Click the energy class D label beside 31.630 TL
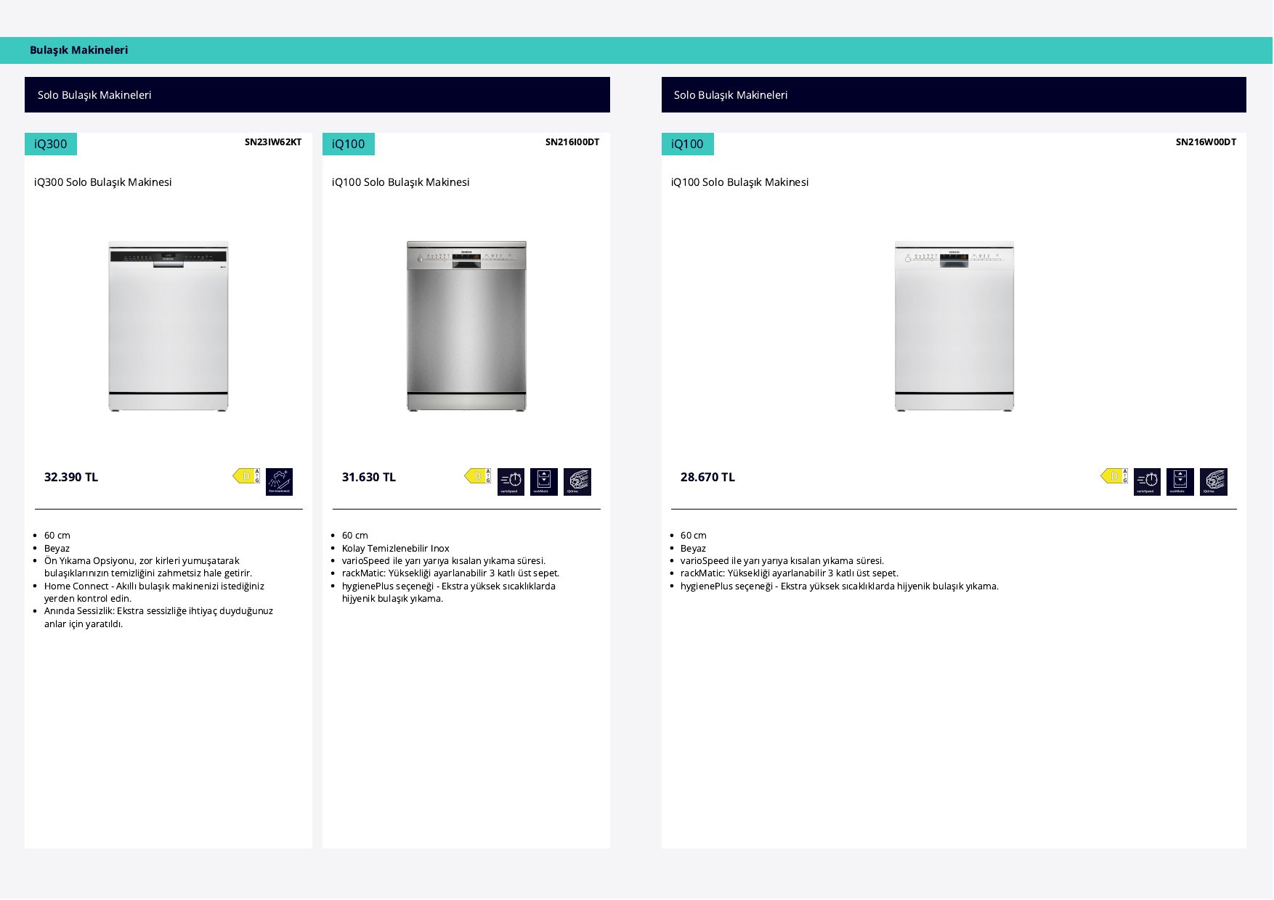 click(x=478, y=476)
